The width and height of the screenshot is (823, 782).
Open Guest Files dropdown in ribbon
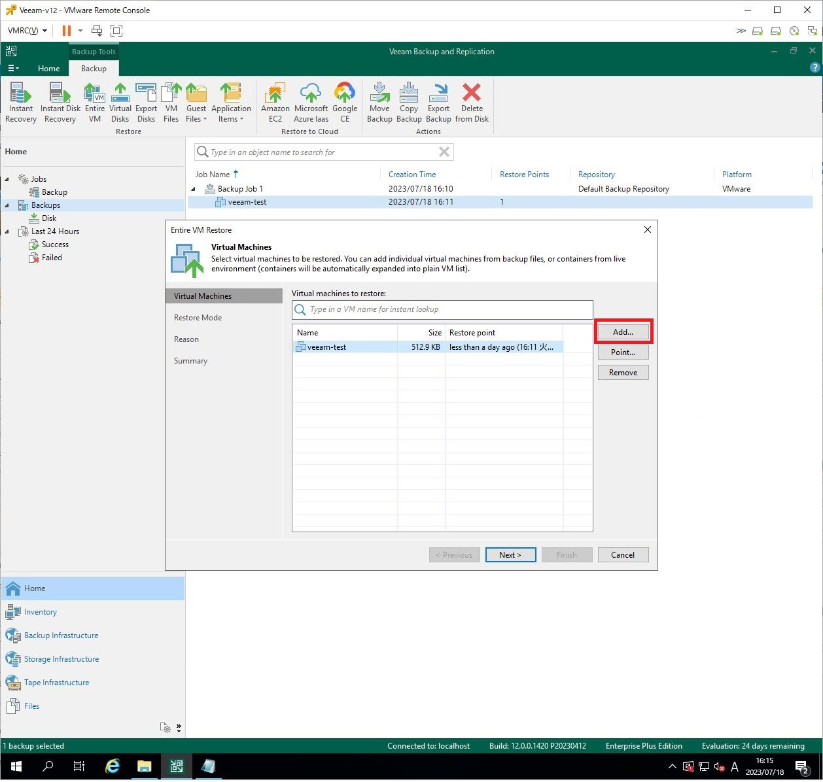(196, 103)
